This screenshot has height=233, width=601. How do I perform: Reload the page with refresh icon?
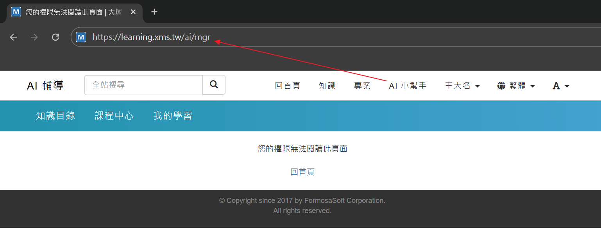tap(55, 37)
